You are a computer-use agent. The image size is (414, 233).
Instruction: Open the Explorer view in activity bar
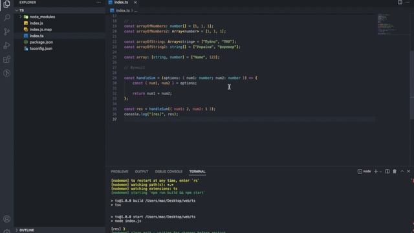point(7,5)
